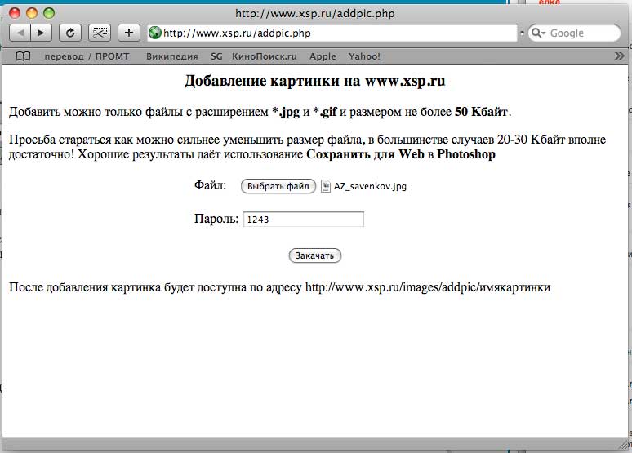Click the globe site icon in address bar

click(155, 33)
